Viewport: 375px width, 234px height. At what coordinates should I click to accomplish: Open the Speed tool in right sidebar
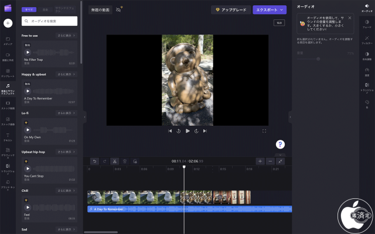(366, 71)
